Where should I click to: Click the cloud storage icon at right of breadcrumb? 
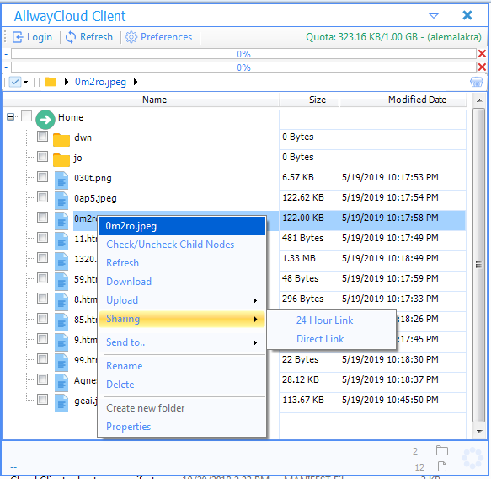[477, 82]
